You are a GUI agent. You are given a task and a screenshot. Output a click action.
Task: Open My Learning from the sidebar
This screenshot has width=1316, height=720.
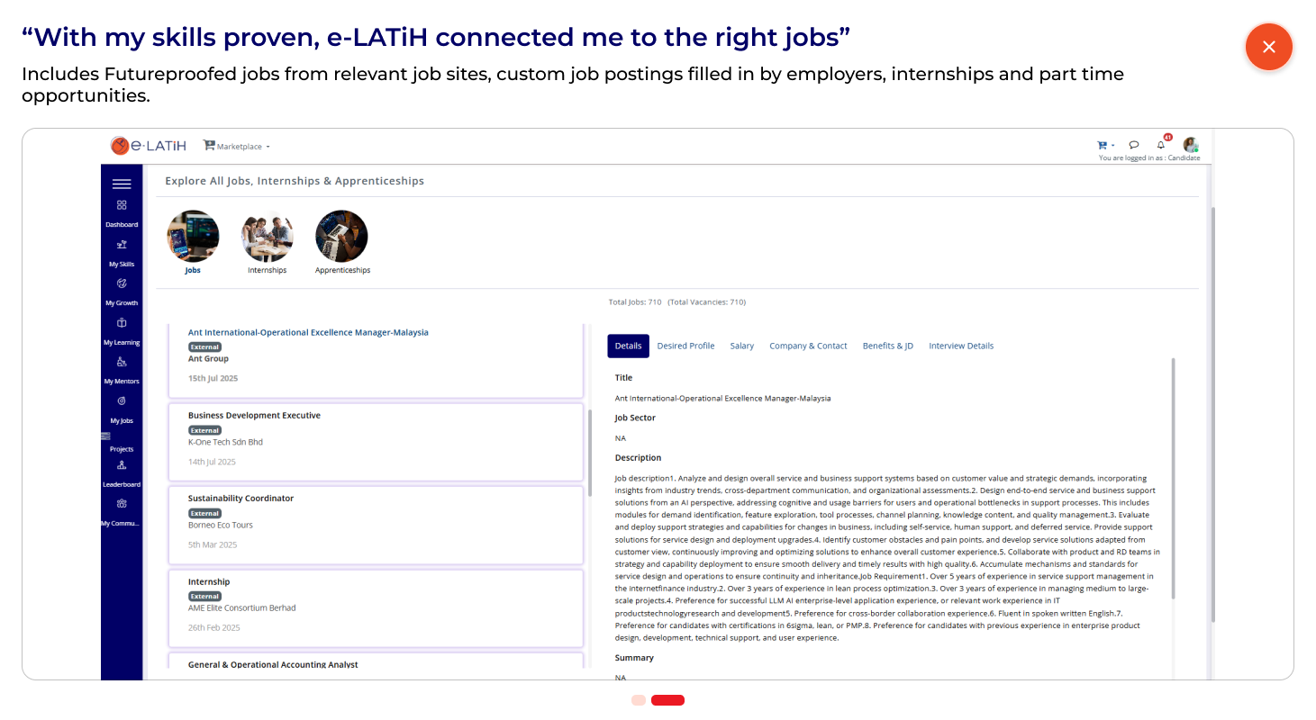(x=122, y=332)
